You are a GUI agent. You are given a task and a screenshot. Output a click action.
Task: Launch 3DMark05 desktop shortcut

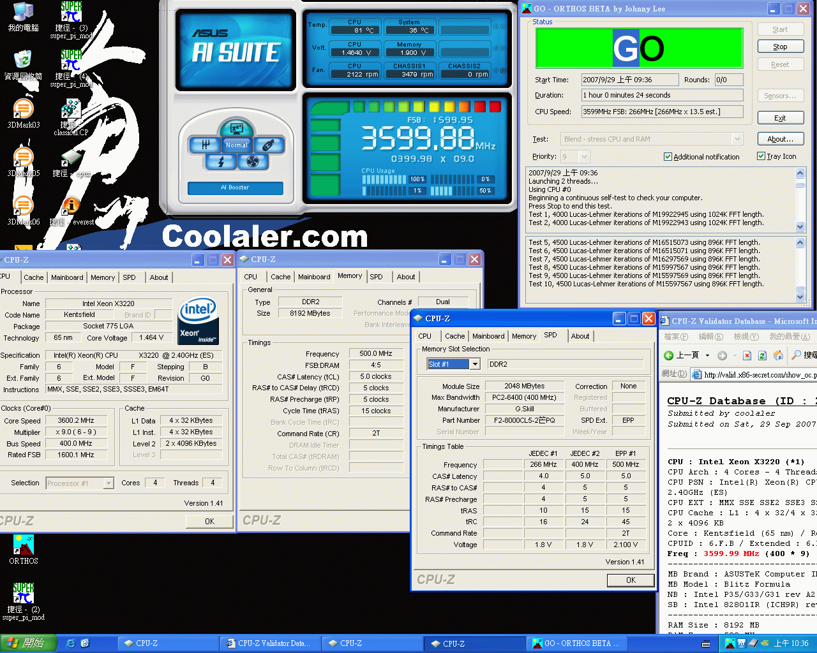[x=23, y=162]
